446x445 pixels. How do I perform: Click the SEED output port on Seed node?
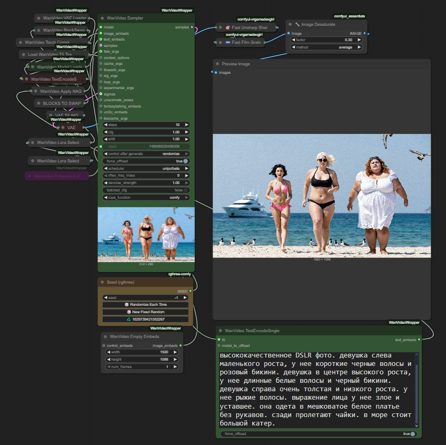190,291
